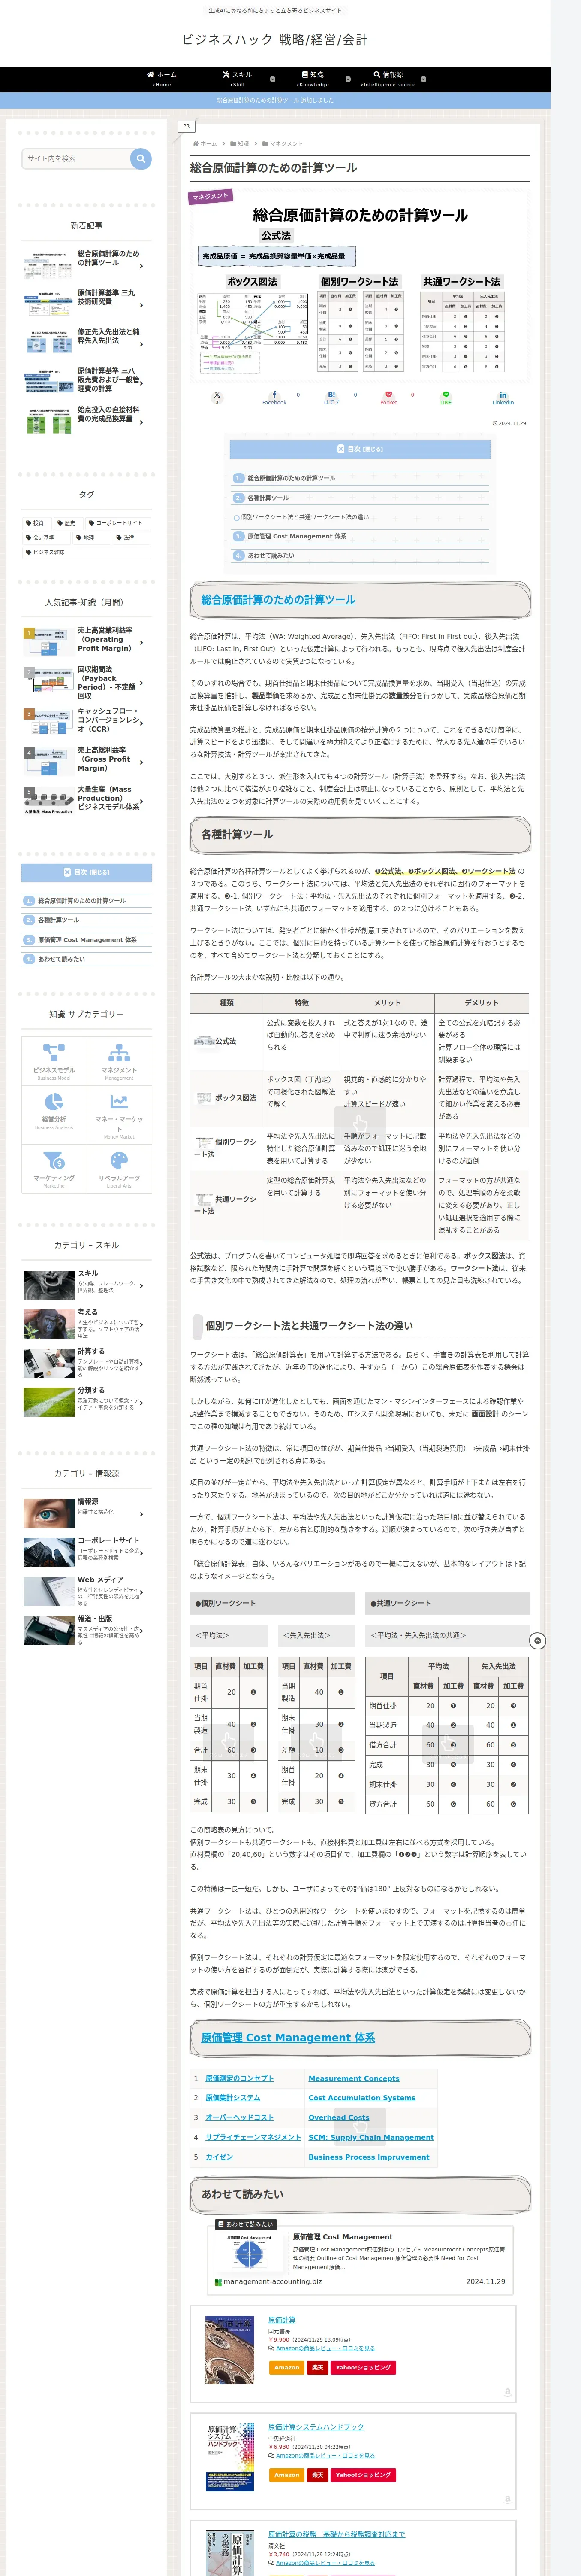Viewport: 581px width, 2576px height.
Task: Click the ホーム breadcrumb home icon
Action: [196, 143]
